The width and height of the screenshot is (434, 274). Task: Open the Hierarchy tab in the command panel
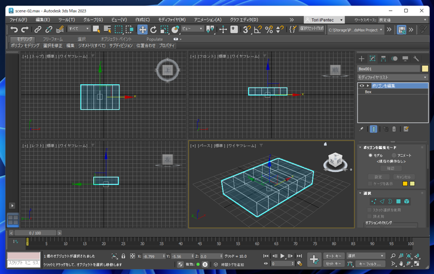(x=384, y=59)
